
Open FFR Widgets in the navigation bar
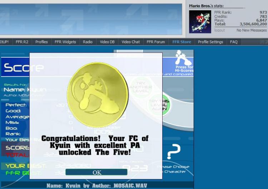65,42
